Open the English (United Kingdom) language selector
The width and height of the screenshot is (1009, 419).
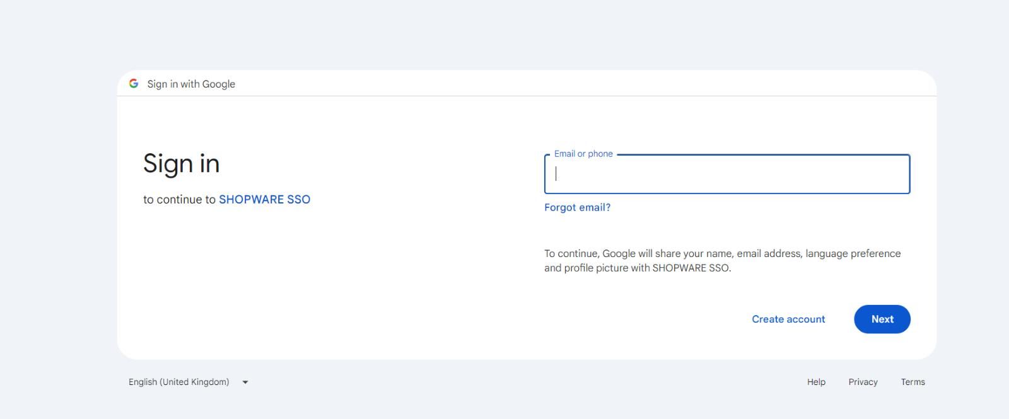click(x=189, y=382)
